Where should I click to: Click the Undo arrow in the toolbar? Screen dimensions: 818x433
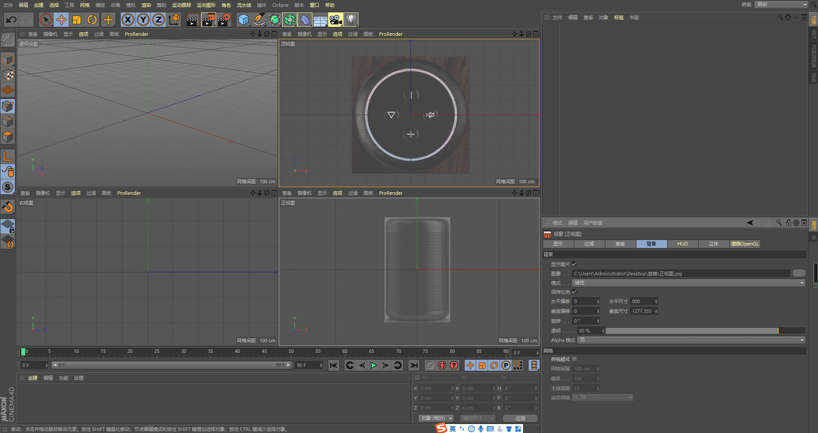pos(12,20)
